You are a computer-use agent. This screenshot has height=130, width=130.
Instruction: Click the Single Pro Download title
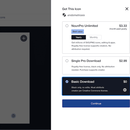[x=86, y=61]
